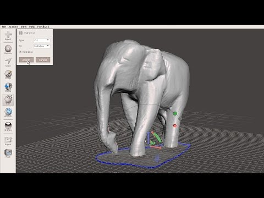Open the Sculpt brush tool
Image resolution: width=264 pixels, height=198 pixels.
click(8, 75)
